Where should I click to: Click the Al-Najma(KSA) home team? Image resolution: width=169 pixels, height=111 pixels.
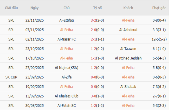point(67,68)
